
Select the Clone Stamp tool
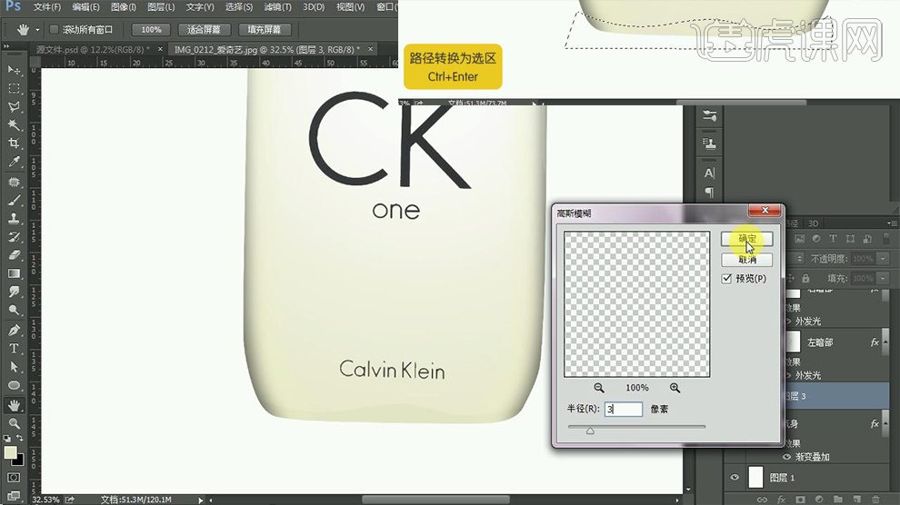point(14,218)
